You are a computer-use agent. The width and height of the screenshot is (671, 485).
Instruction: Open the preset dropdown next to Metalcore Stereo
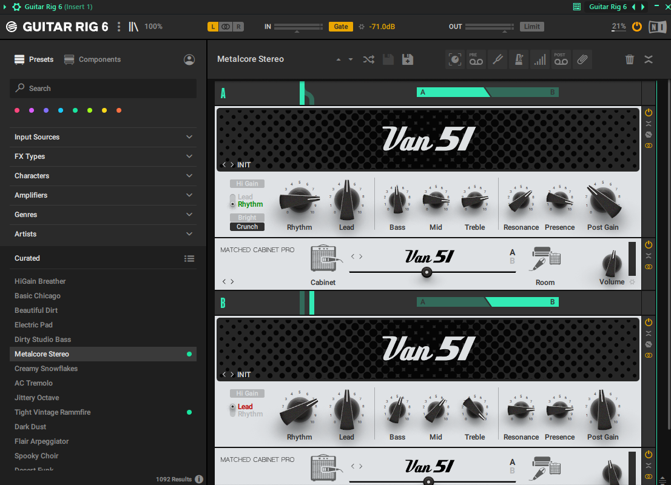click(349, 59)
